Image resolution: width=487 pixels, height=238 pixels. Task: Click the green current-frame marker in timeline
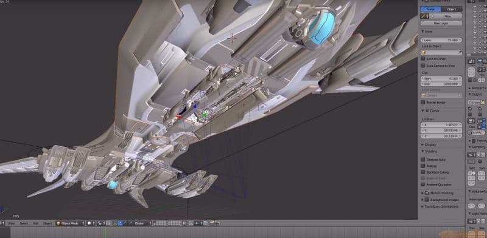pos(105,233)
